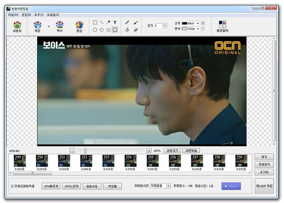The width and height of the screenshot is (284, 203).
Task: Open the dropdown arrow next to 저장
Action: pos(49,27)
